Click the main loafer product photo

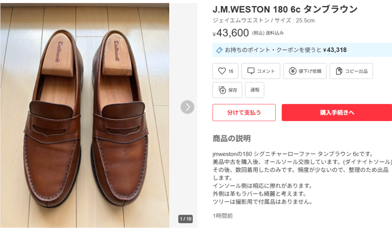click(x=84, y=115)
